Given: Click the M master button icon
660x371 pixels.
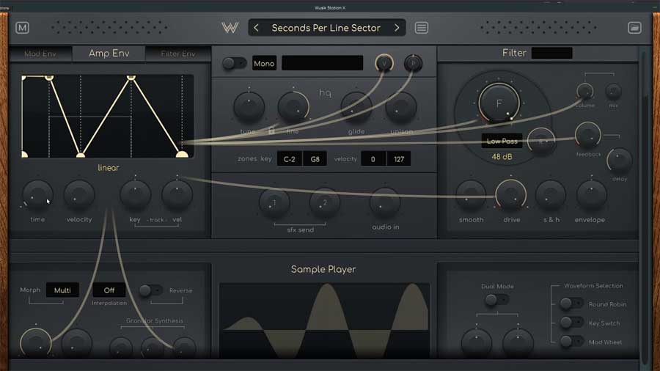Looking at the screenshot, I should (x=22, y=28).
